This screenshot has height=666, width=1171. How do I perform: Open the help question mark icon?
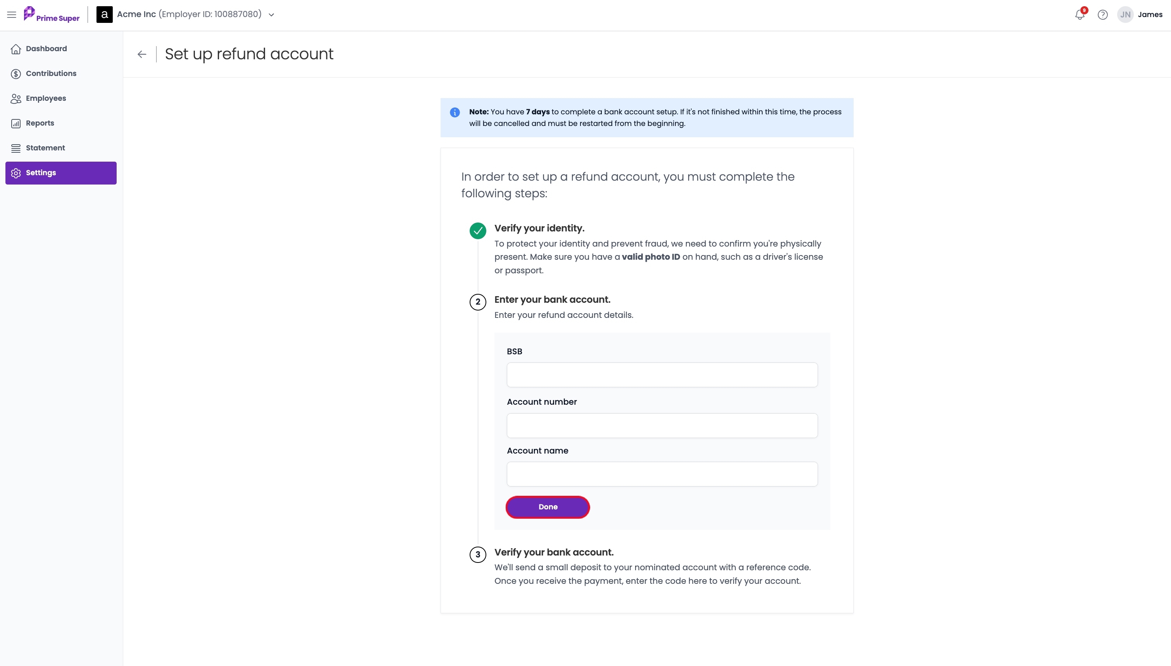[x=1102, y=15]
